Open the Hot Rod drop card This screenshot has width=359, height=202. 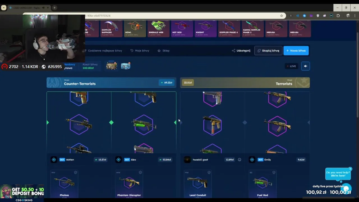tap(182, 29)
